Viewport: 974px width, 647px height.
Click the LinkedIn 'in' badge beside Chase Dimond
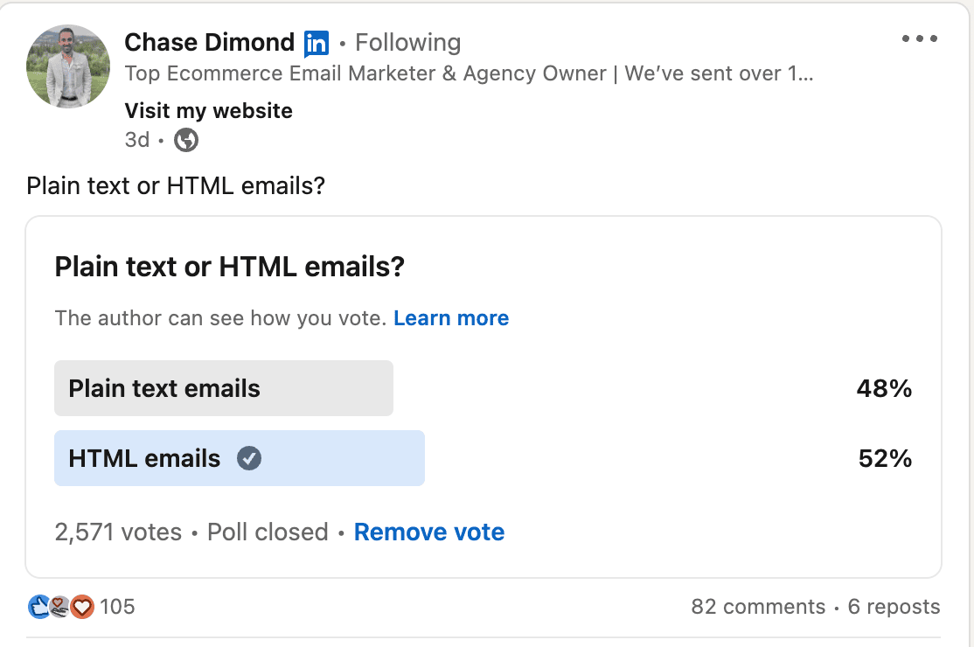[x=317, y=42]
